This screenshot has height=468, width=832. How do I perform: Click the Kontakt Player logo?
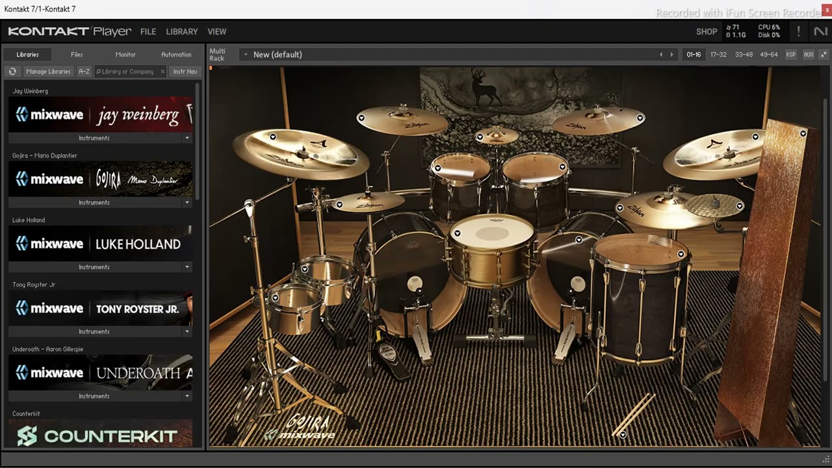pos(70,31)
